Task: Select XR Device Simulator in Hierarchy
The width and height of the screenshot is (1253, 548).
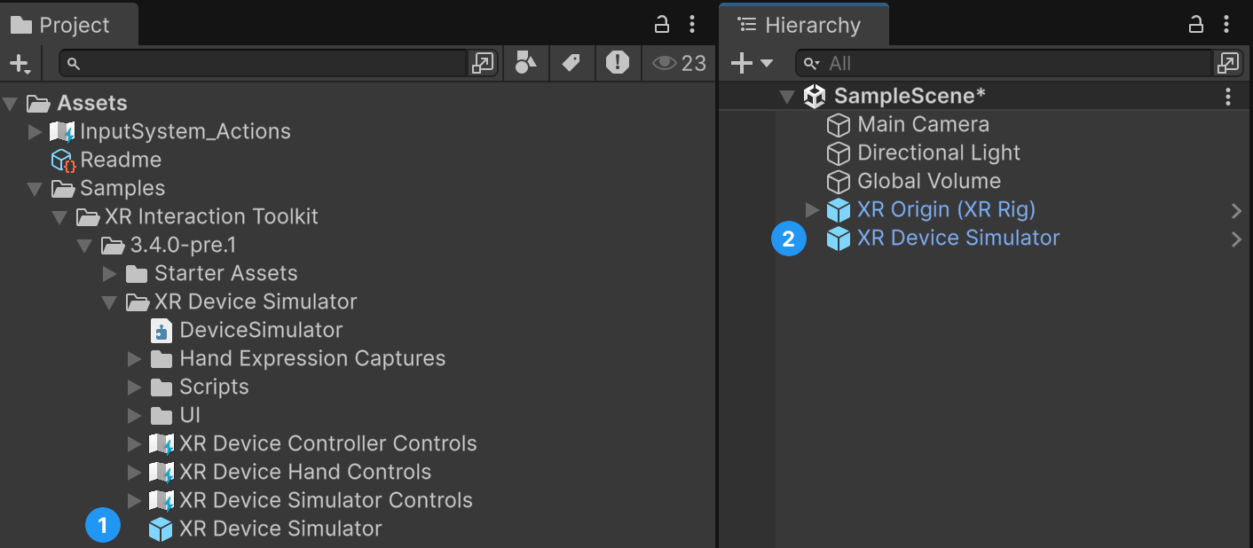Action: tap(958, 238)
